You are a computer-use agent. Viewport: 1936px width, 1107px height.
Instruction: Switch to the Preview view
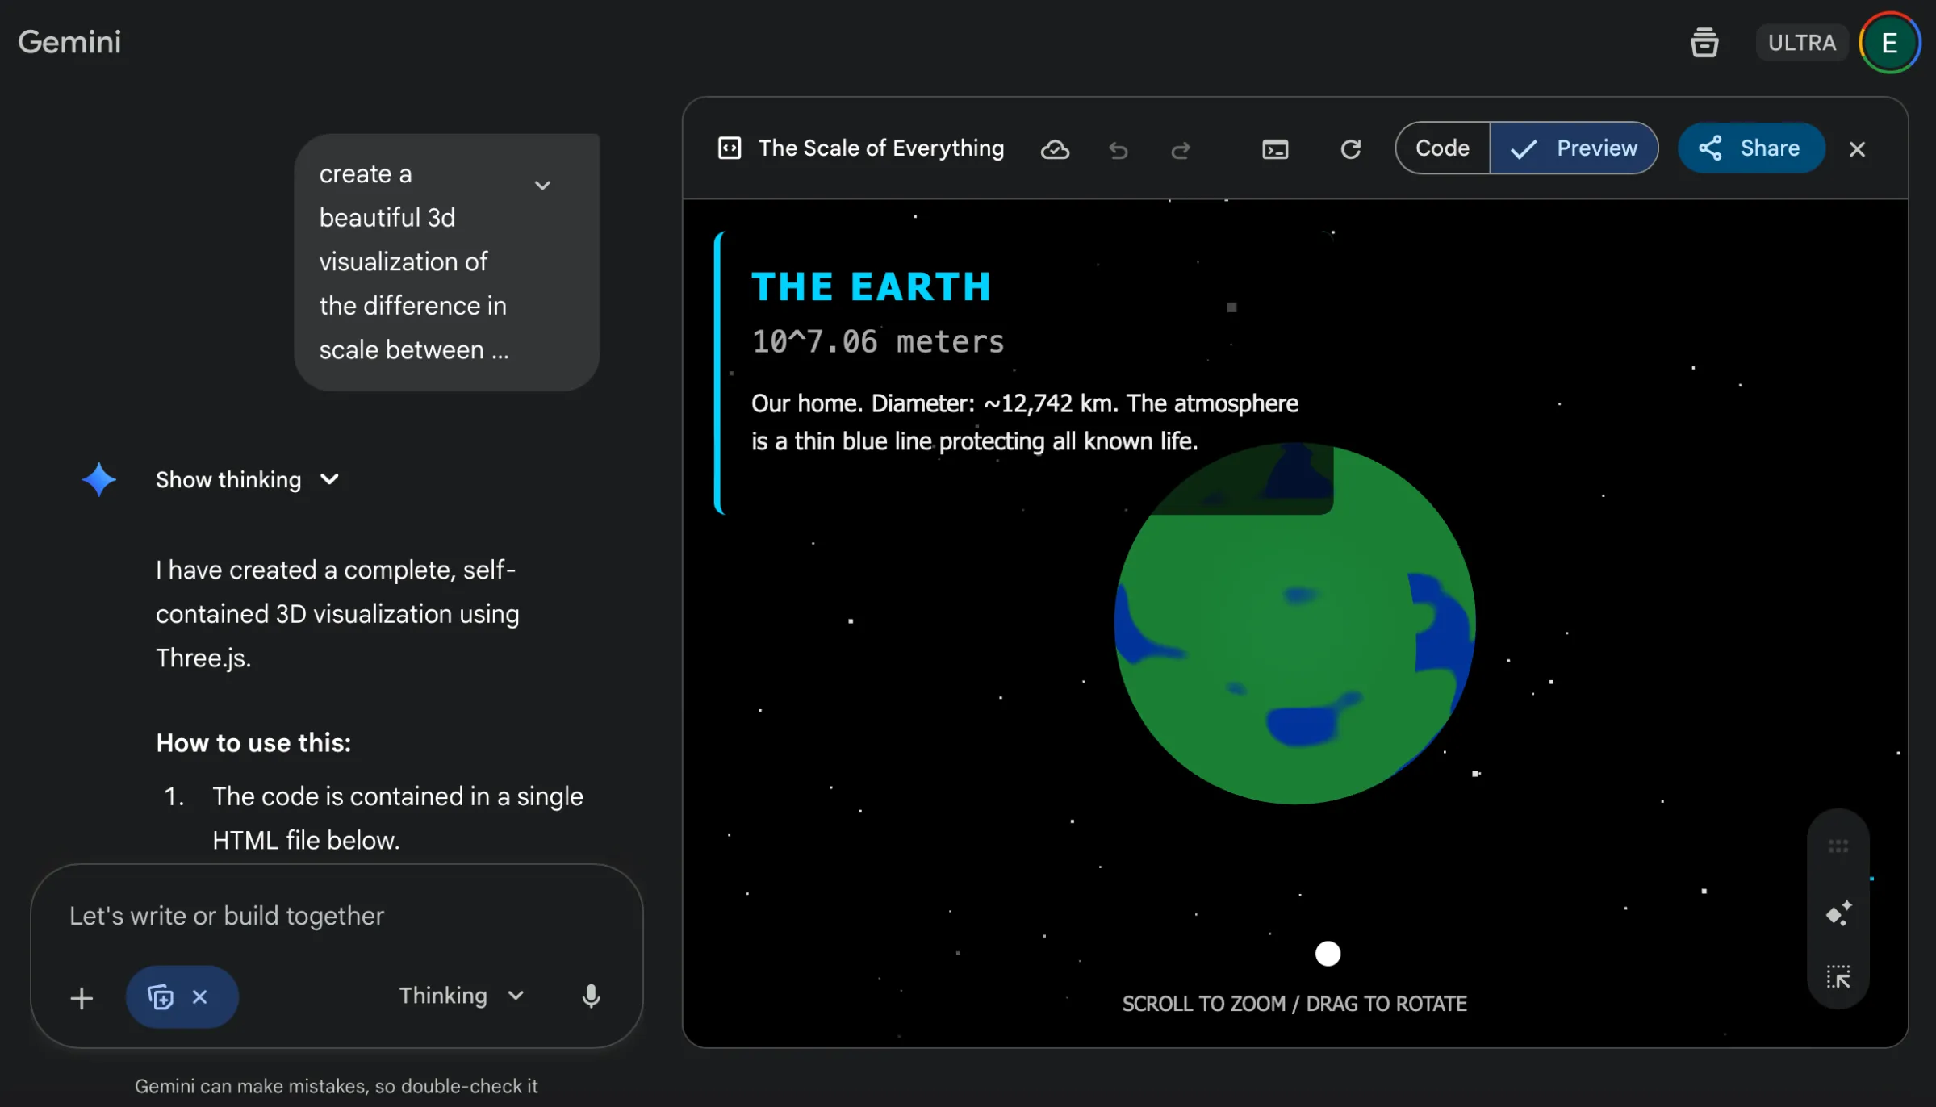point(1574,148)
